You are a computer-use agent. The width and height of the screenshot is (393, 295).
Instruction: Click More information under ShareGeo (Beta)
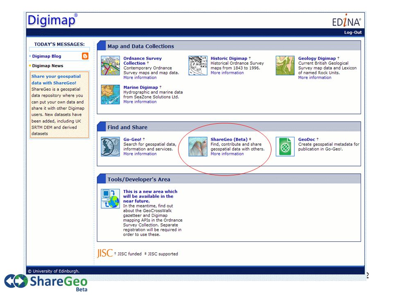(x=227, y=154)
